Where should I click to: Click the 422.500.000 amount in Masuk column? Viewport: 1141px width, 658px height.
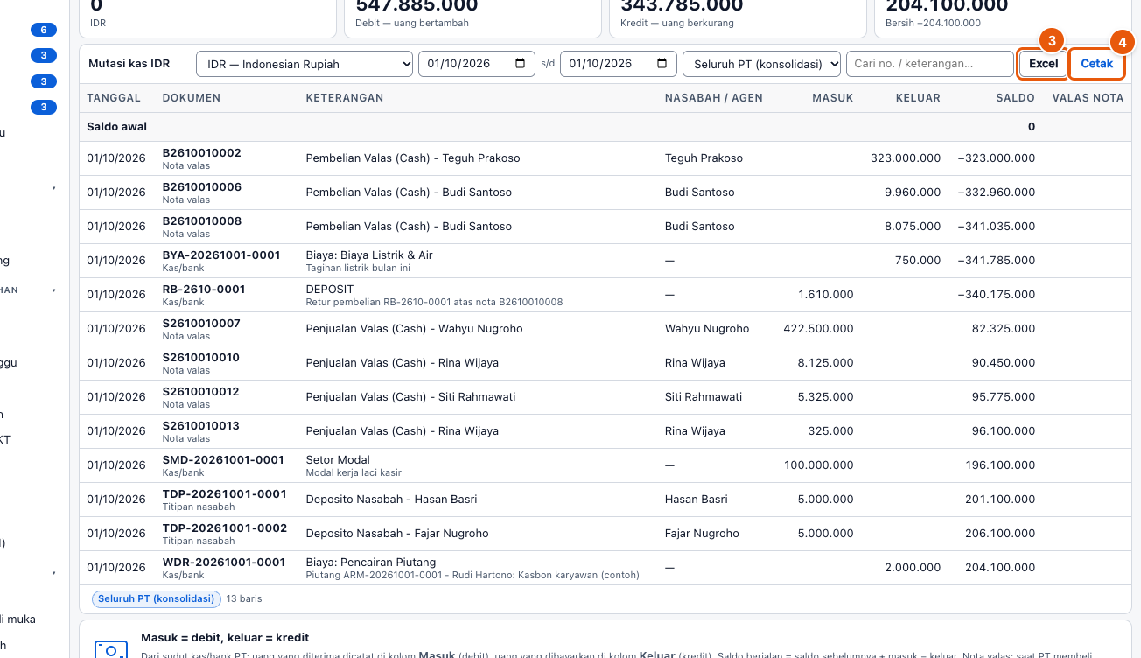tap(819, 329)
